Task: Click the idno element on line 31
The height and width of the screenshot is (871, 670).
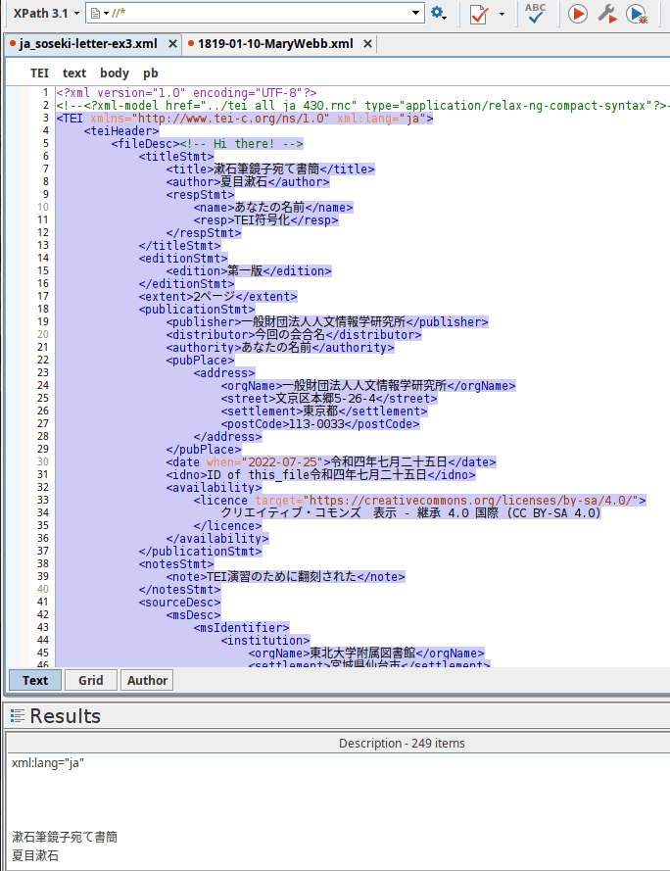Action: (321, 475)
